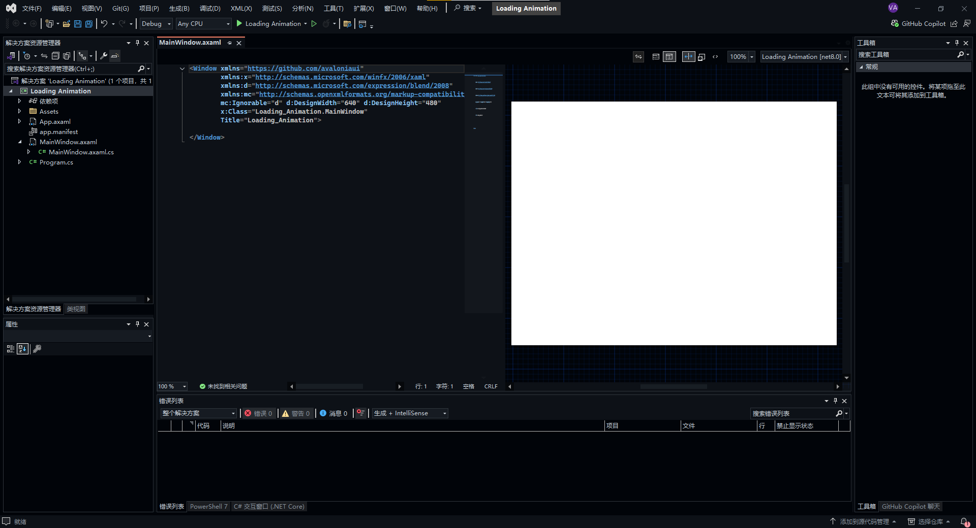Toggle the errors filter in error list
This screenshot has height=528, width=976.
(259, 413)
